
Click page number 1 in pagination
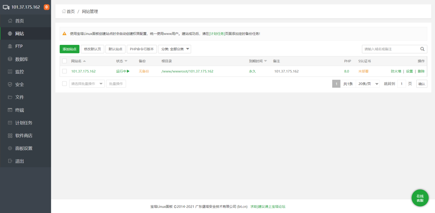pyautogui.click(x=336, y=84)
